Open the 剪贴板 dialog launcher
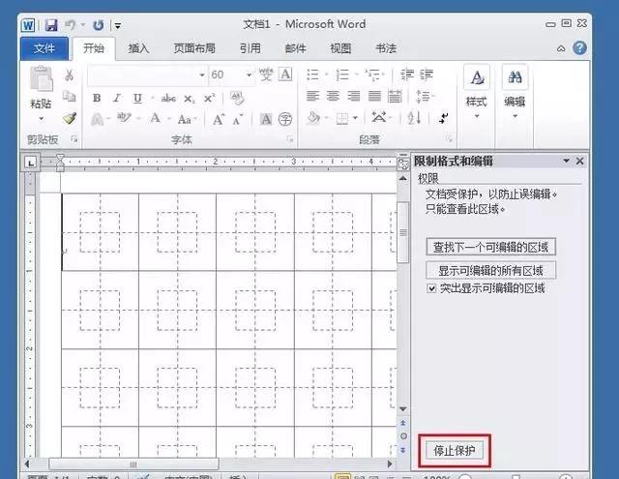 74,138
